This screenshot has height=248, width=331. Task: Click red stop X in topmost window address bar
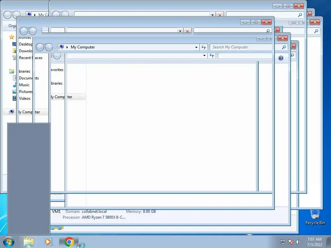coord(220,15)
